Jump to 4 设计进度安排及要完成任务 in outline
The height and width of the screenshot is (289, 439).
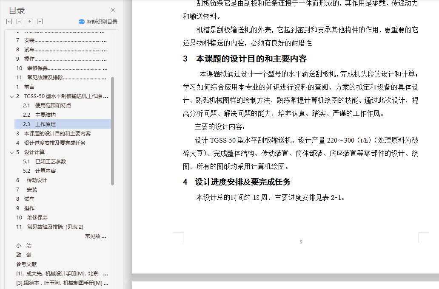[x=51, y=143]
